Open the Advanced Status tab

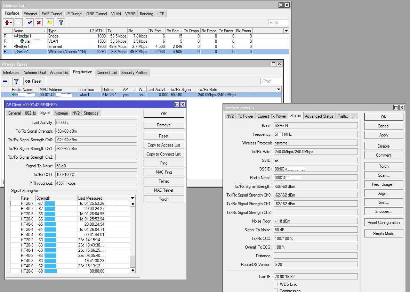coord(319,116)
